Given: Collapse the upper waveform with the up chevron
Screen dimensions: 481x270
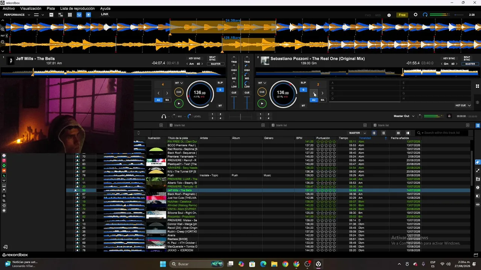Looking at the screenshot, I should tap(3, 21).
